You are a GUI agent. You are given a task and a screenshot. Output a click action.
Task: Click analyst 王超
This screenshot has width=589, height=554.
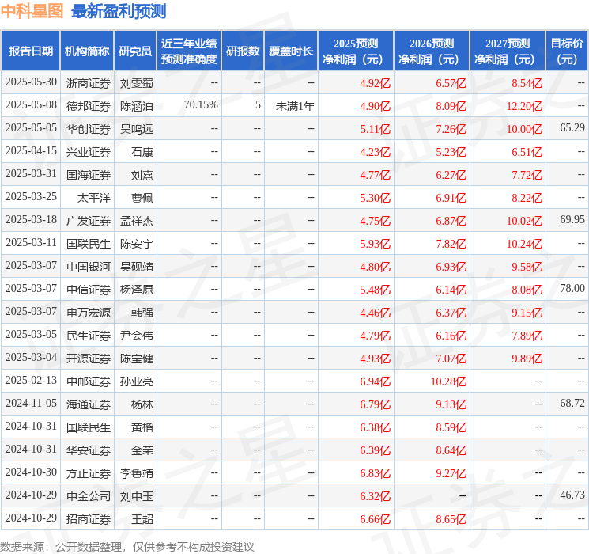[142, 519]
